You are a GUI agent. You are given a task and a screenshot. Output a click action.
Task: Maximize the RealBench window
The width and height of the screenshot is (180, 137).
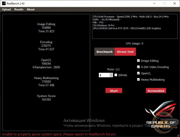click(164, 3)
